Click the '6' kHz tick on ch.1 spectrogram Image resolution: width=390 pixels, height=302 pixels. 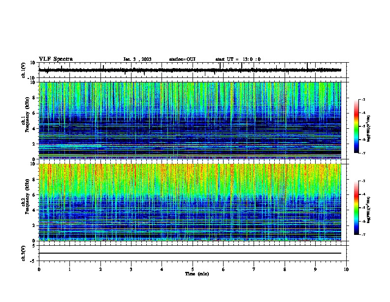click(34, 113)
